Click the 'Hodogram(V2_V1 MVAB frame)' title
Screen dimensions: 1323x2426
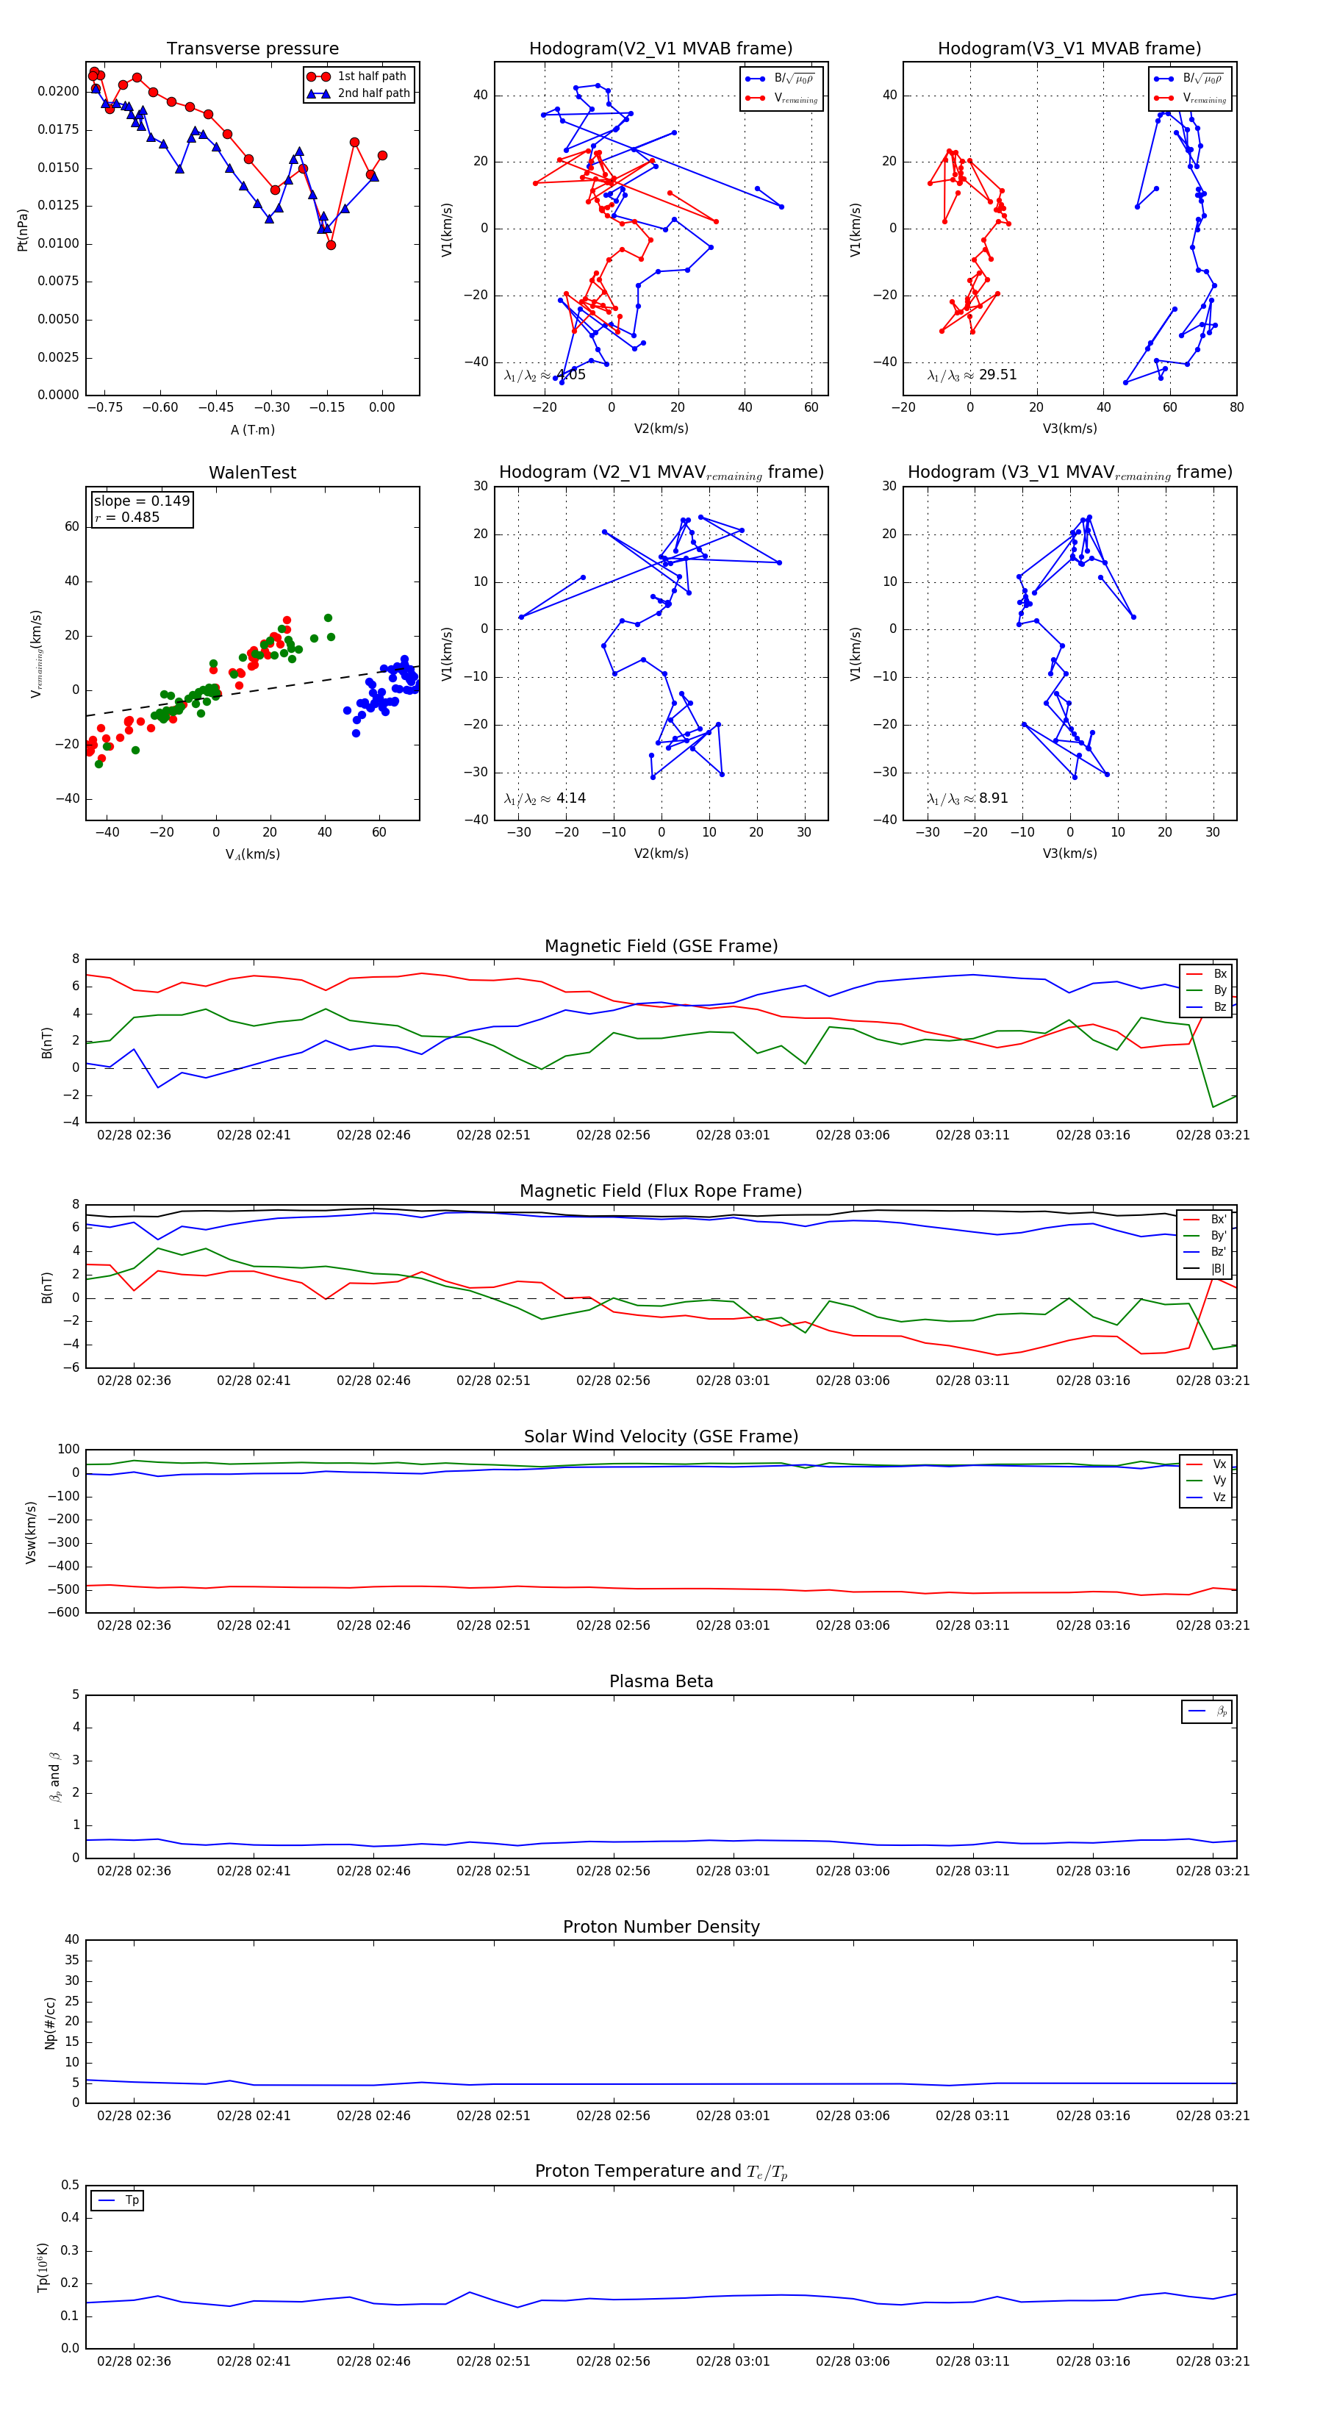(x=661, y=49)
